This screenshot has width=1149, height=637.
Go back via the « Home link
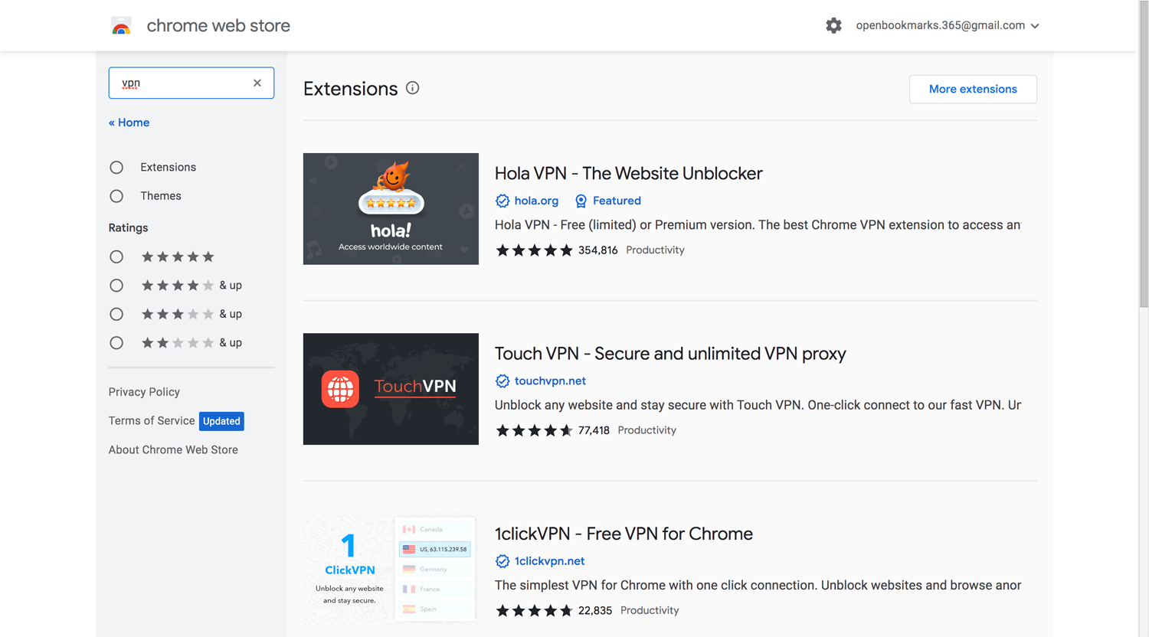[x=129, y=122]
